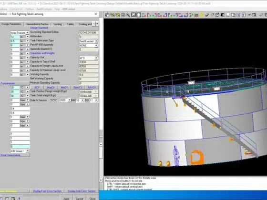The width and height of the screenshot is (267, 200).
Task: Click the MaxCV button
Action: [51, 88]
